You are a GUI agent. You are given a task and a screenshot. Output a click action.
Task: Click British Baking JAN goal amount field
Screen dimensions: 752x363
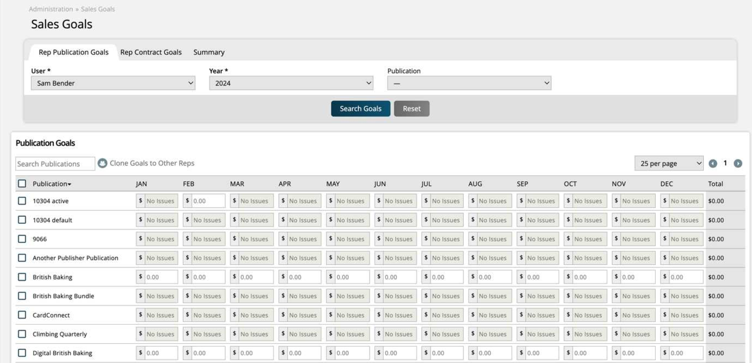point(161,277)
